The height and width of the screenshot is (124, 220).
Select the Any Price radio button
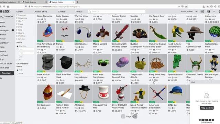pyautogui.click(x=18, y=46)
